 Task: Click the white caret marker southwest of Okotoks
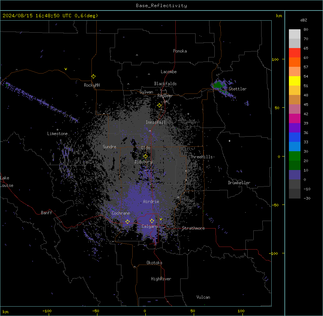[x=135, y=267]
